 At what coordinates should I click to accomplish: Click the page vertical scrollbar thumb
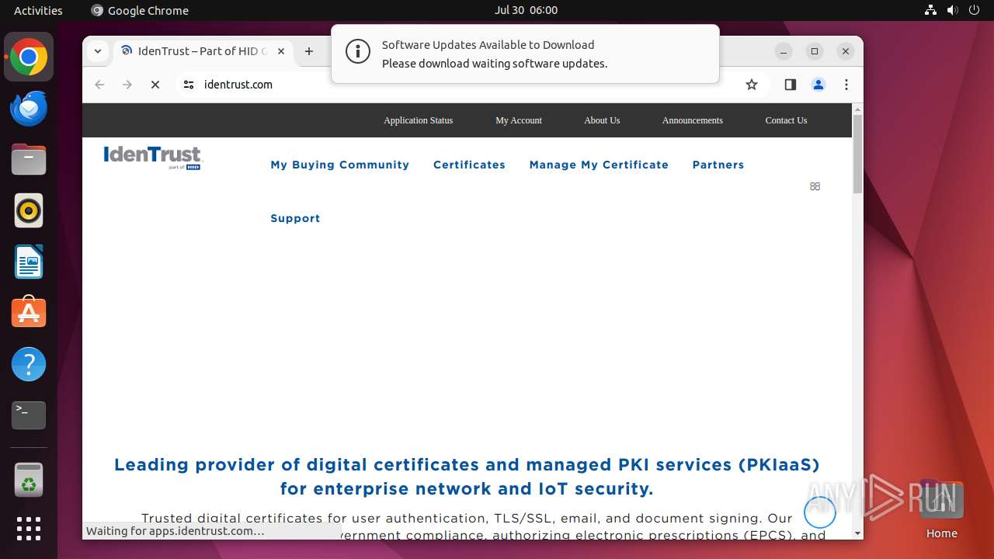coord(857,154)
